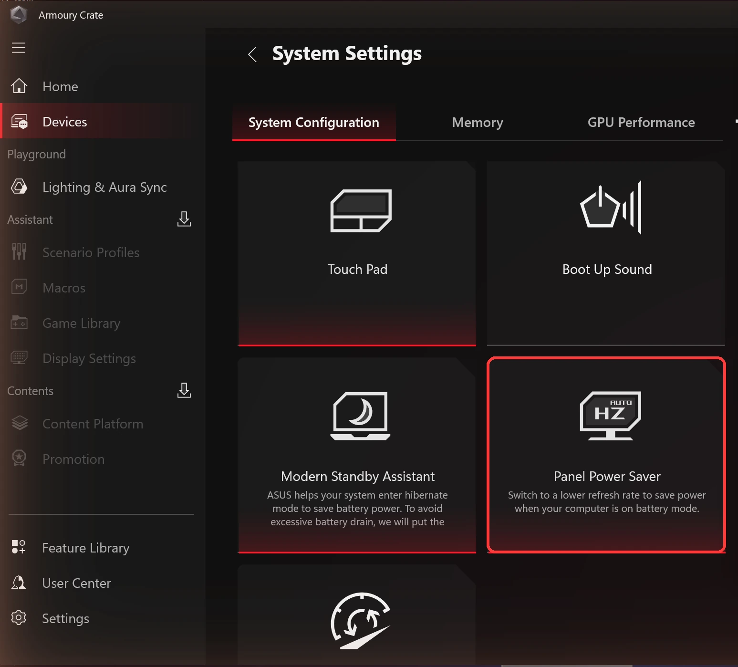
Task: Click the Promotion badge icon
Action: pos(19,458)
